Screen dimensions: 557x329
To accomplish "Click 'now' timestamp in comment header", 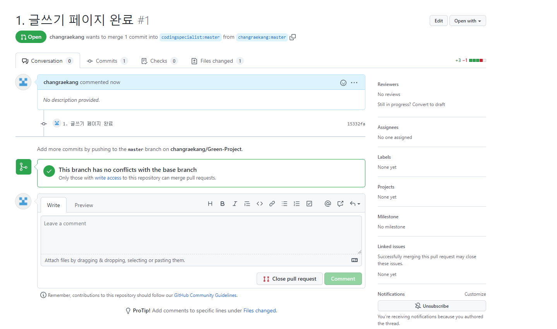I will pyautogui.click(x=115, y=82).
